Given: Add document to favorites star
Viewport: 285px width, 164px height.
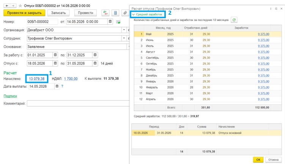Looking at the screenshot, I should (x=20, y=6).
